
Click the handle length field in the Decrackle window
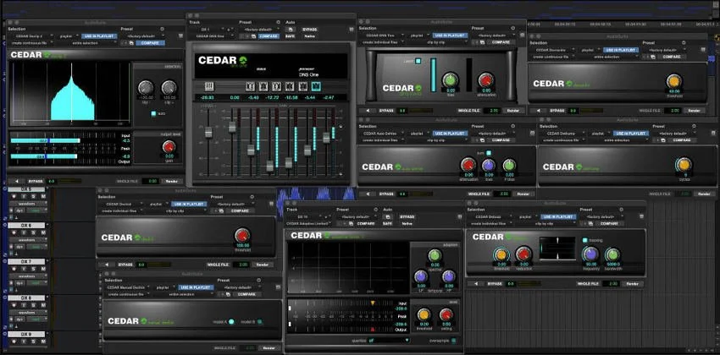point(673,111)
